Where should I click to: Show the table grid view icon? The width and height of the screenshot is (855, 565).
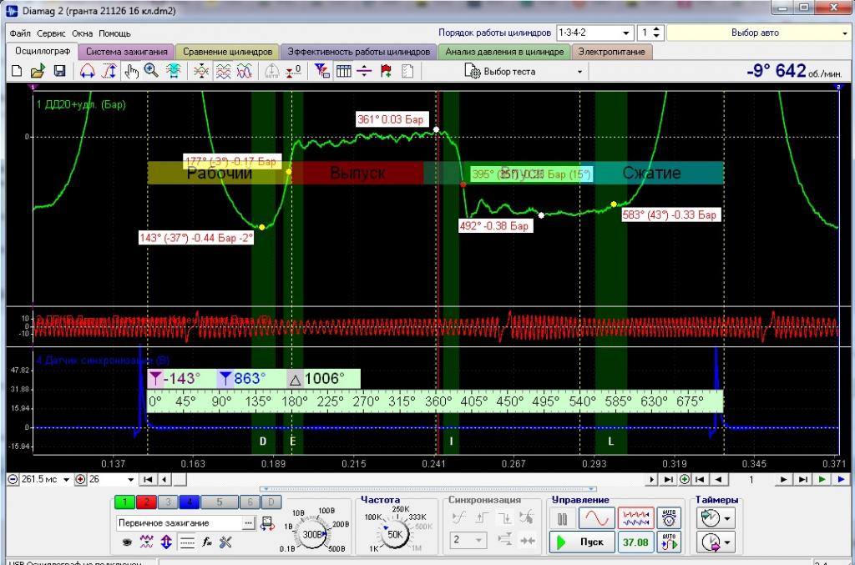tap(343, 72)
